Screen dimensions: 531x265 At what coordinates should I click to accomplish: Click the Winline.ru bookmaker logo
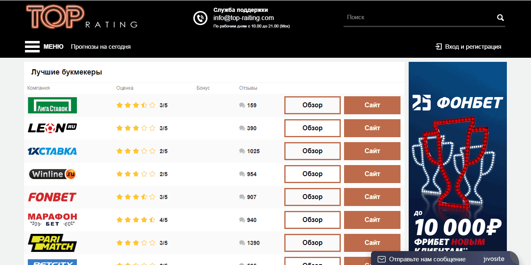(x=52, y=174)
